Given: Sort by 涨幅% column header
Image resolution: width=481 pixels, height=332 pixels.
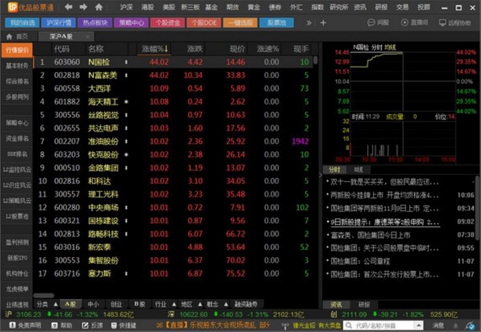Looking at the screenshot, I should tap(155, 49).
